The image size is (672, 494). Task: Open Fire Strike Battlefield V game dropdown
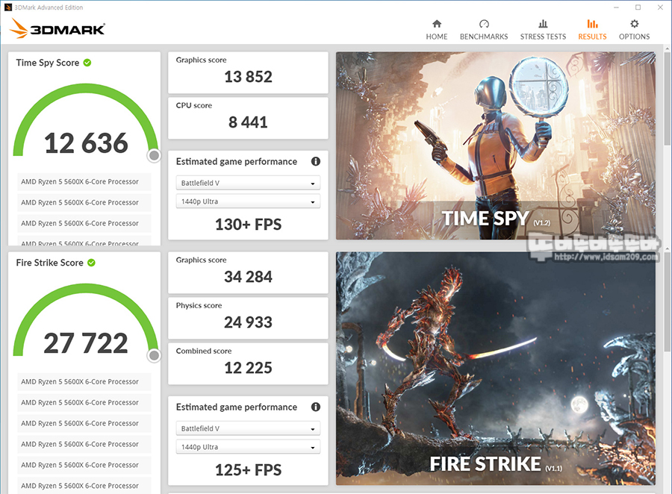click(x=248, y=428)
